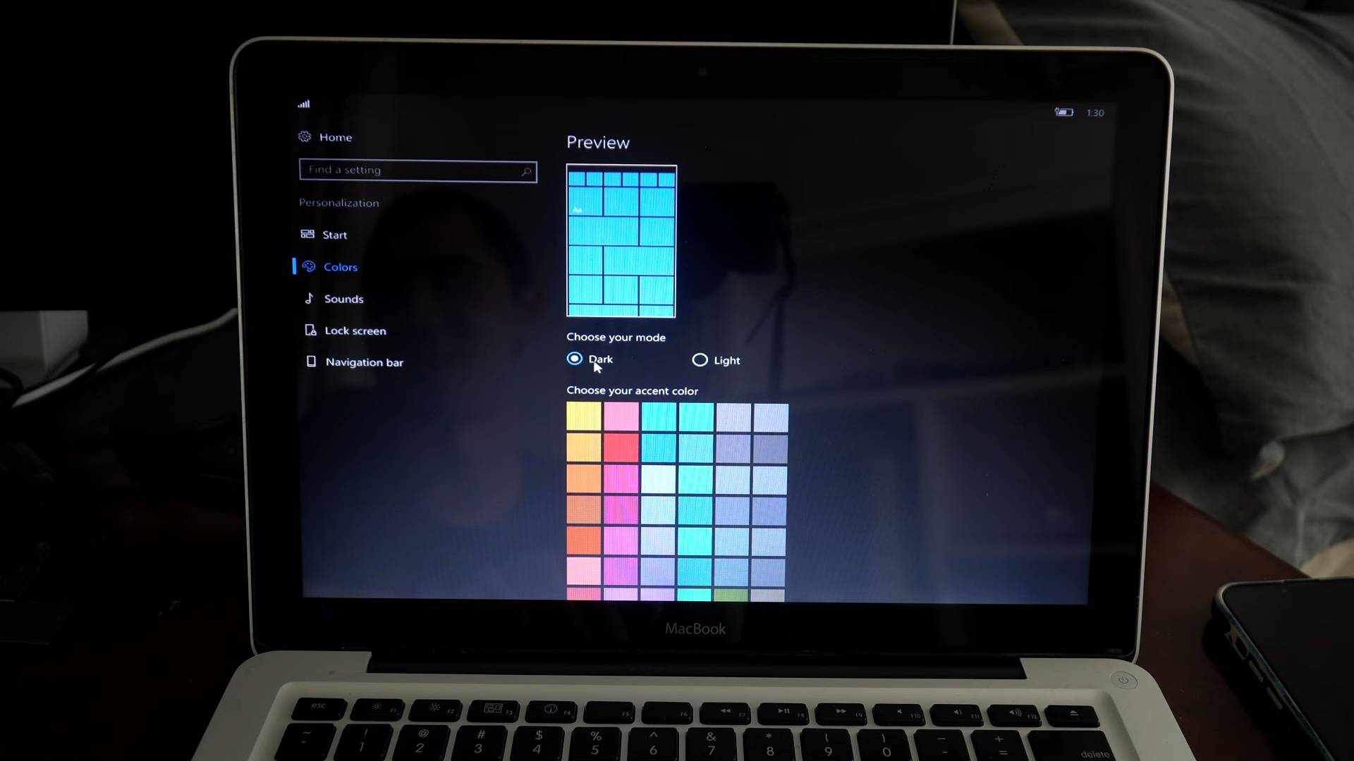Click the Start menu personalization option
This screenshot has width=1354, height=761.
click(x=334, y=234)
